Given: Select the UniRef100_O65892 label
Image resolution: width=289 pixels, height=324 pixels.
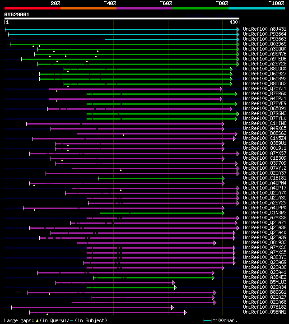Looking at the screenshot, I should pos(265,79).
